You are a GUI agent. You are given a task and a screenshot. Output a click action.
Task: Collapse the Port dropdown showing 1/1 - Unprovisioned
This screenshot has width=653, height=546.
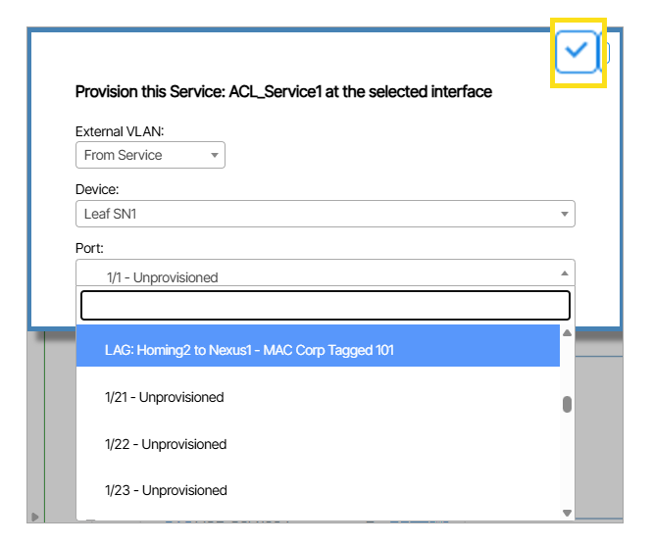click(325, 273)
